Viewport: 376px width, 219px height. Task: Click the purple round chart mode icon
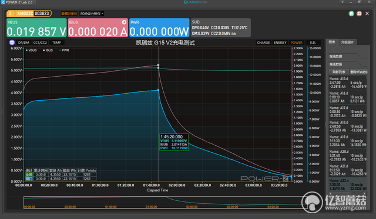pyautogui.click(x=12, y=43)
